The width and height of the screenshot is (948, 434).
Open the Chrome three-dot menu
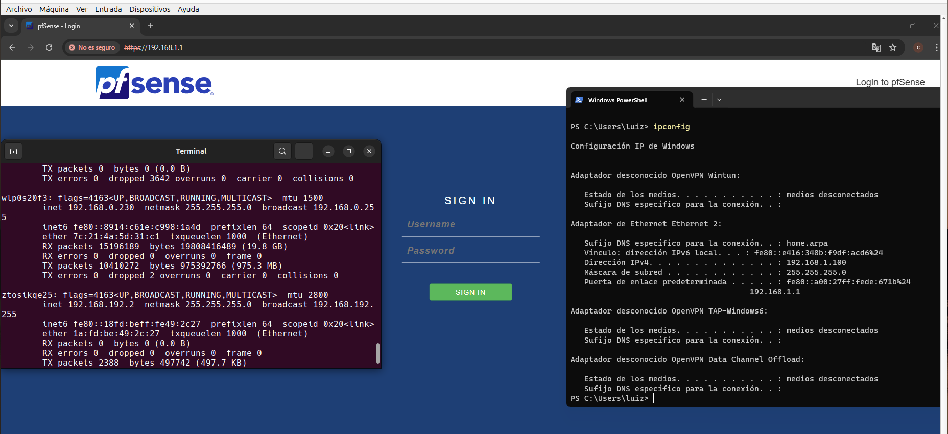(x=936, y=47)
